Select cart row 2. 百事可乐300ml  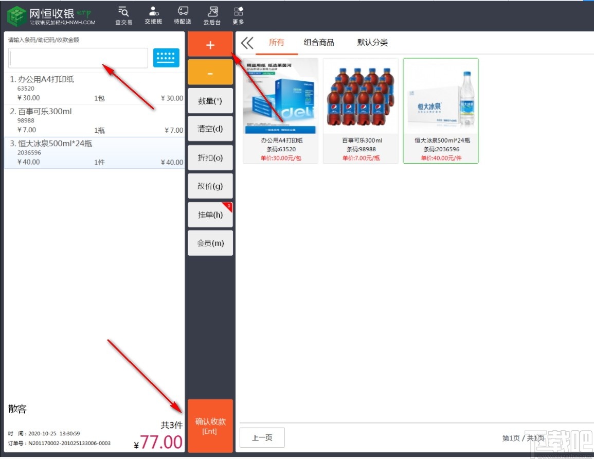[94, 121]
